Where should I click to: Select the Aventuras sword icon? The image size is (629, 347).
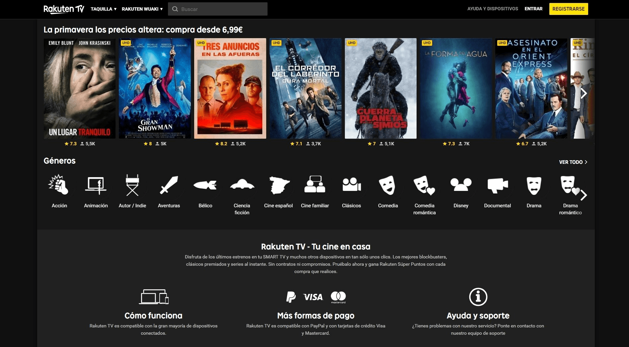click(169, 185)
